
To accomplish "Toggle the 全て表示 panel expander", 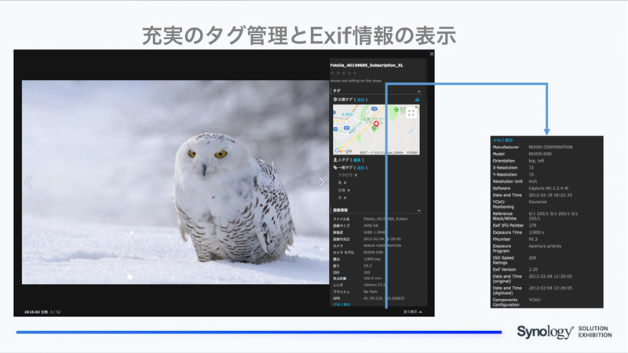I will tap(413, 311).
